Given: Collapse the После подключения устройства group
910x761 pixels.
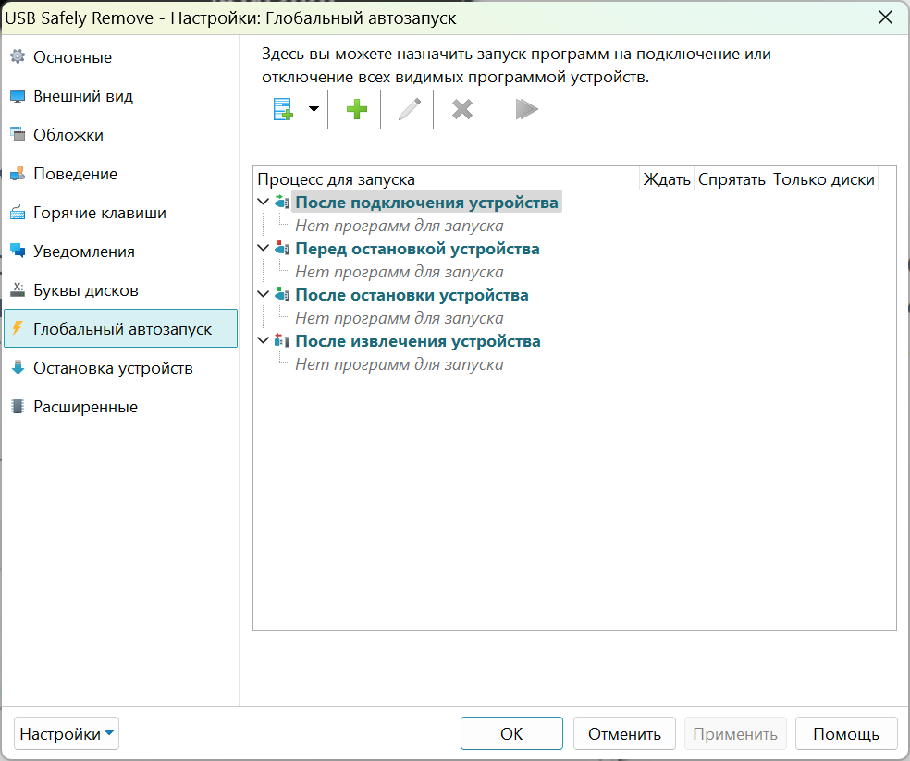Looking at the screenshot, I should [x=263, y=202].
